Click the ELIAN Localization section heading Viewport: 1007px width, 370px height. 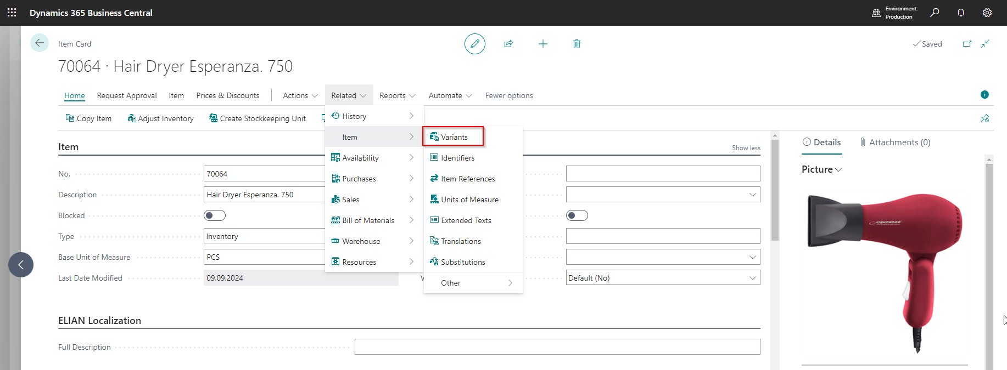pyautogui.click(x=99, y=321)
